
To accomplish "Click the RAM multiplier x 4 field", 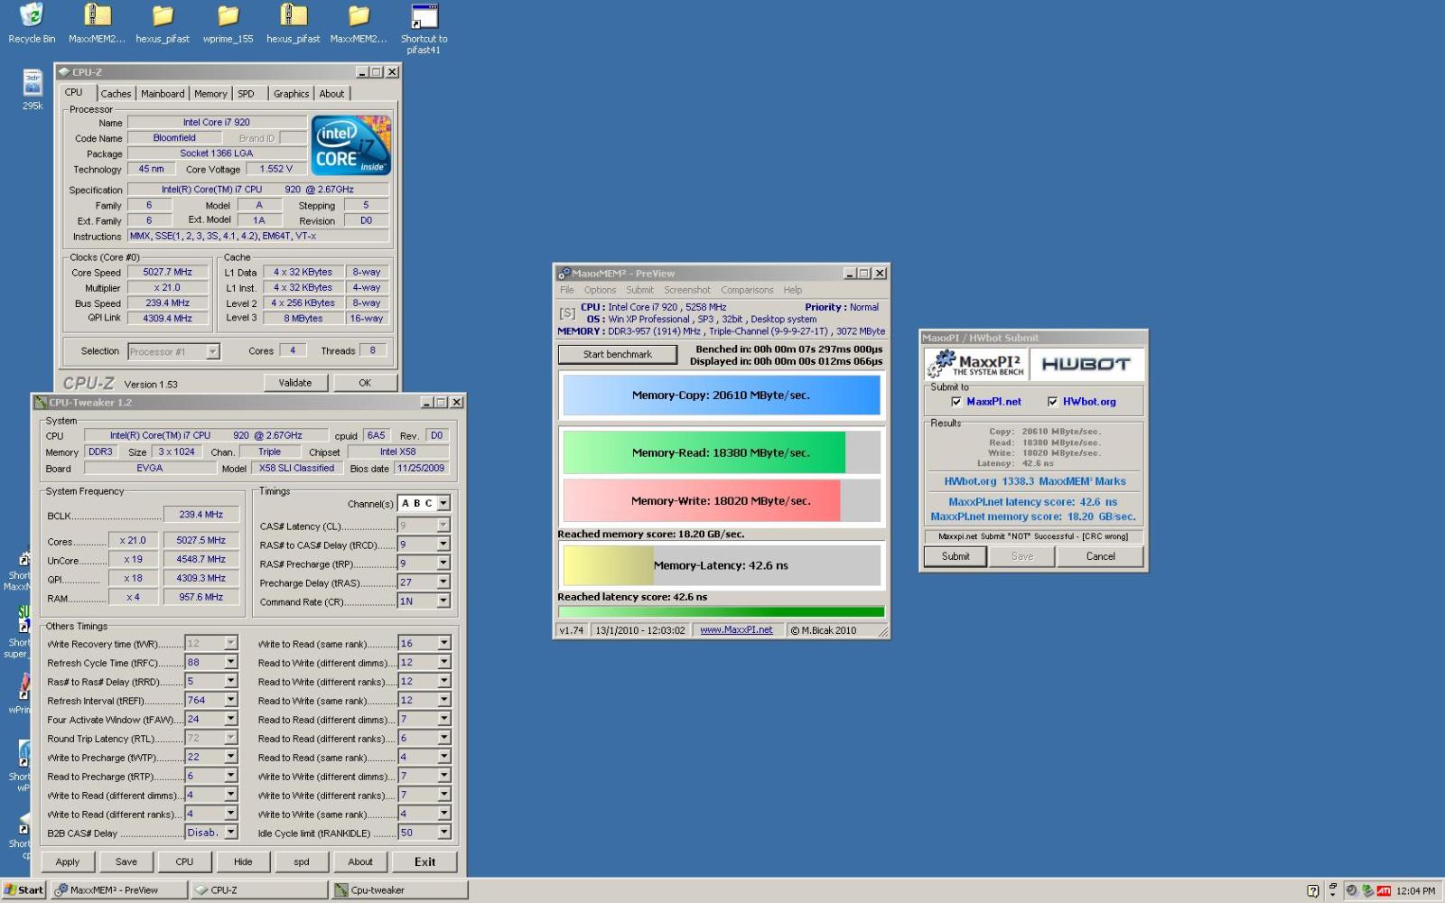I will pyautogui.click(x=133, y=597).
